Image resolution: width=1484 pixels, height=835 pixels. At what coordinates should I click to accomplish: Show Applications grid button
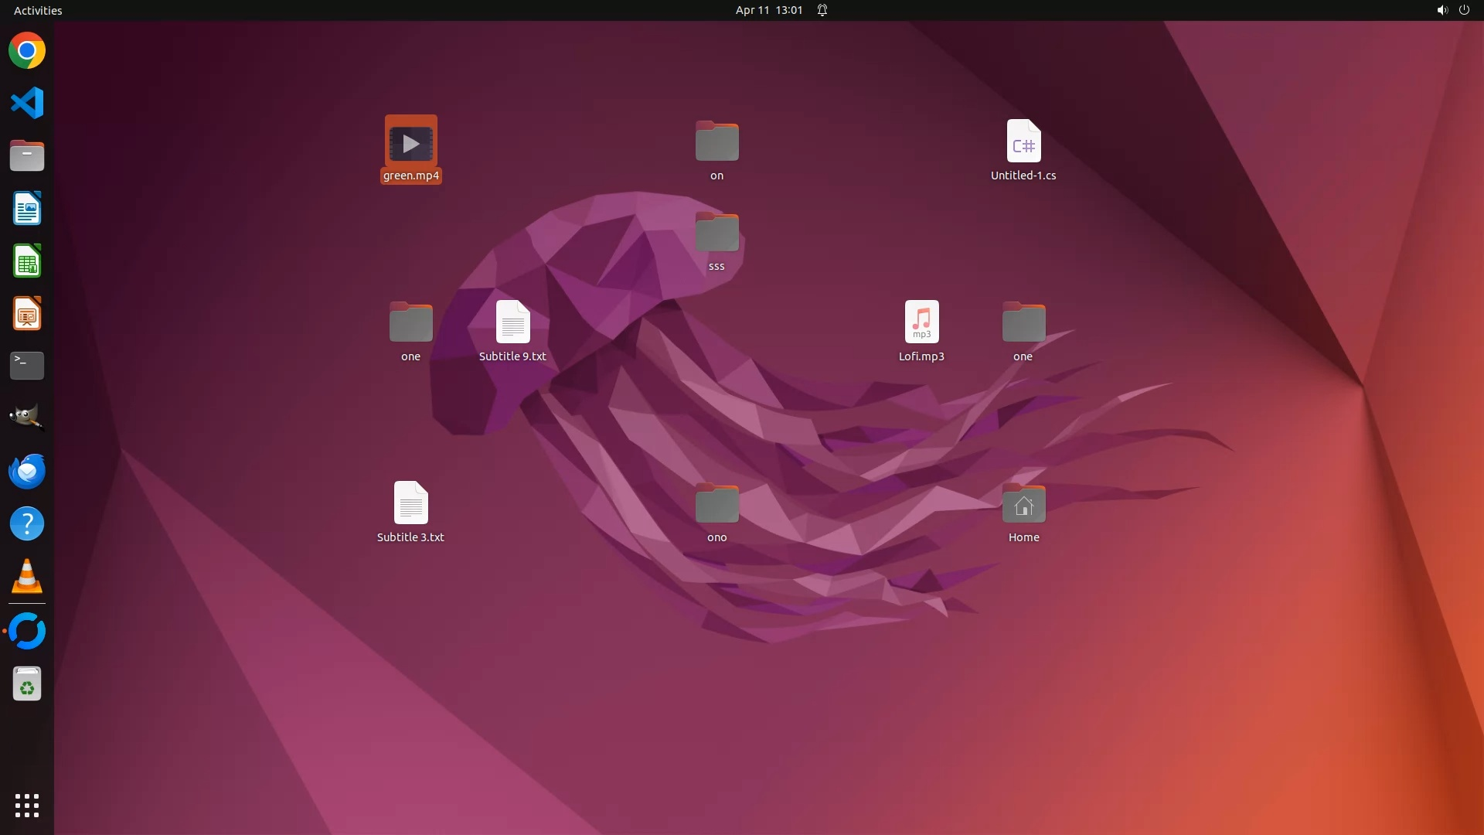tap(27, 806)
